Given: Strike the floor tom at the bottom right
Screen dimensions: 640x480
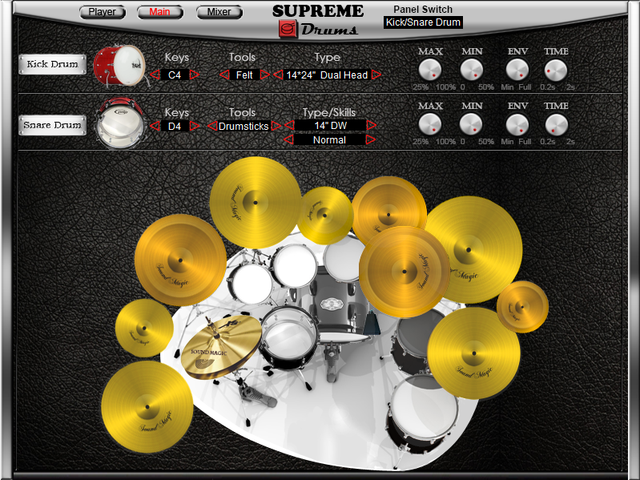Looking at the screenshot, I should (x=421, y=413).
